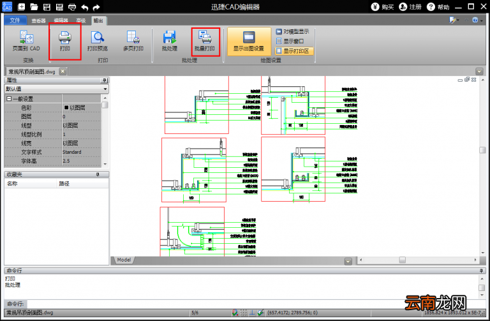Click the 5/6 page indicator in status bar
This screenshot has width=490, height=321.
195,313
